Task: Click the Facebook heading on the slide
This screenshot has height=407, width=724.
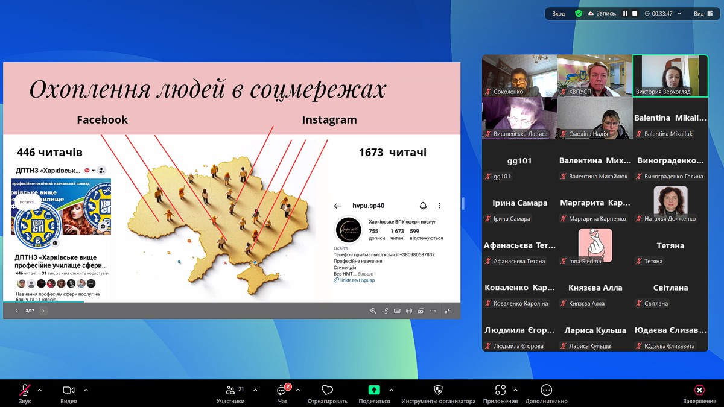Action: (x=103, y=119)
